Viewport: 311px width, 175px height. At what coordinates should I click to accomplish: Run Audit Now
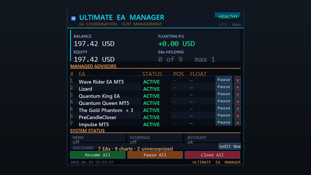click(x=229, y=146)
